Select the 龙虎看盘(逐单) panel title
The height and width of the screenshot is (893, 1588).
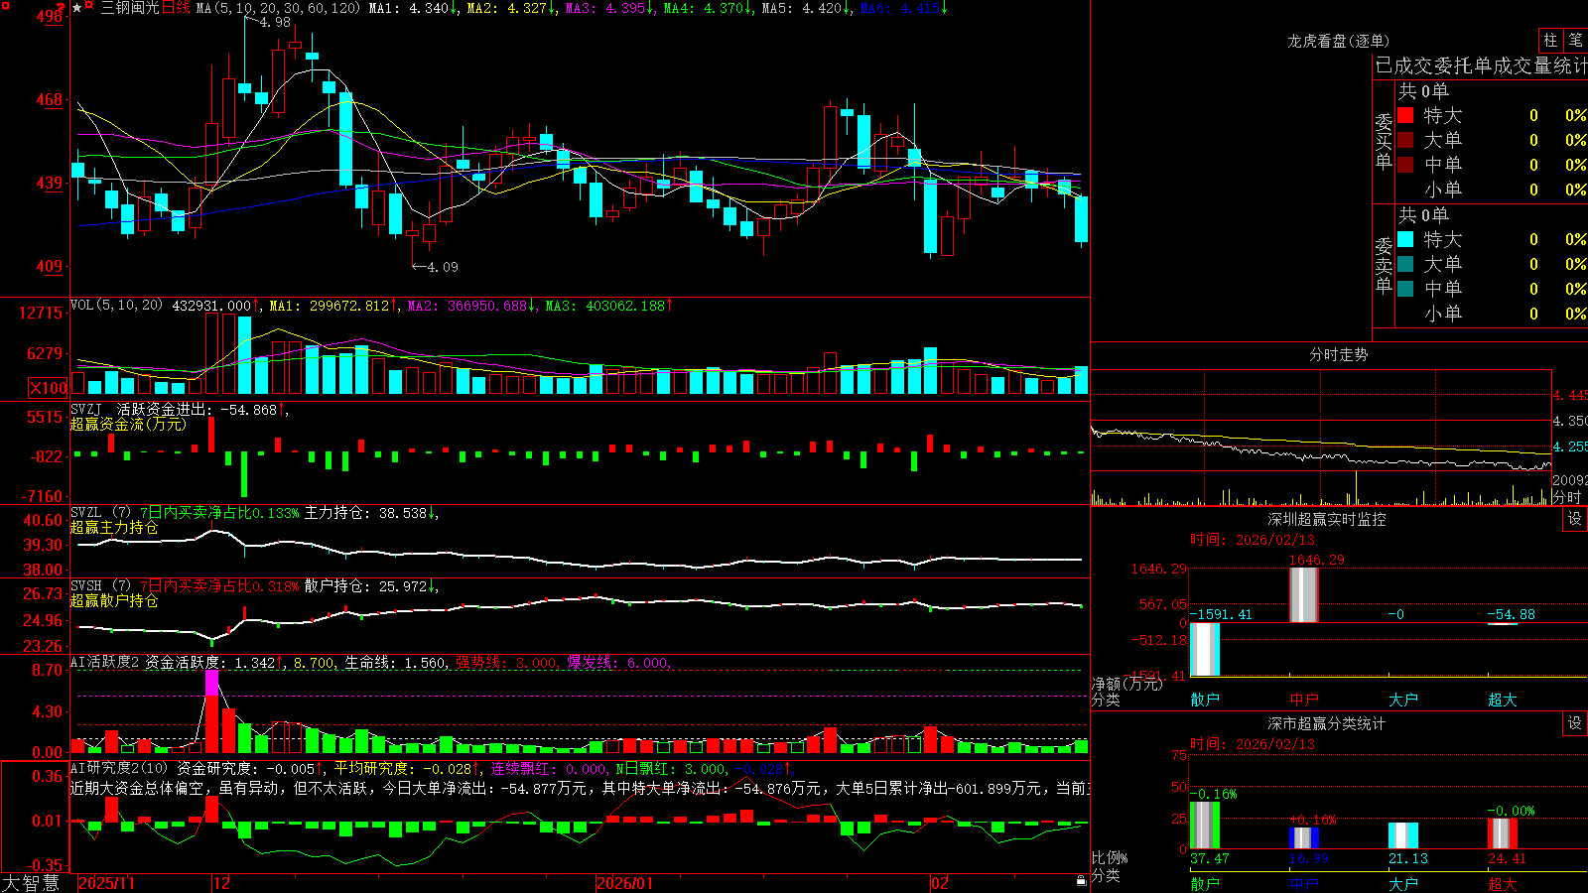point(1338,41)
